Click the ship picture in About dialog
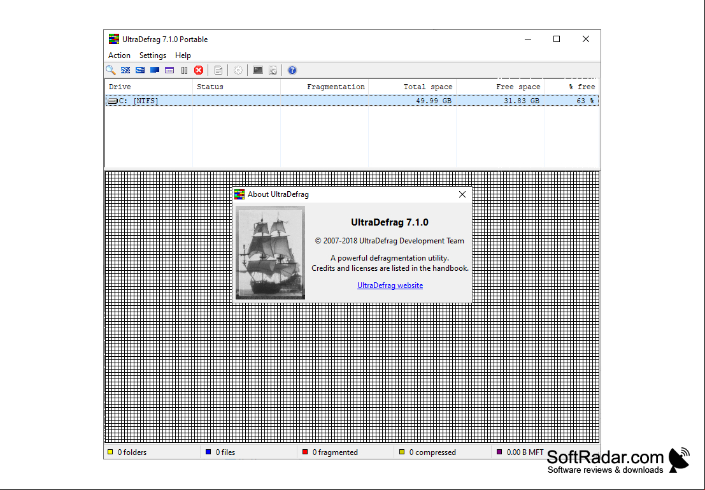 [x=270, y=252]
